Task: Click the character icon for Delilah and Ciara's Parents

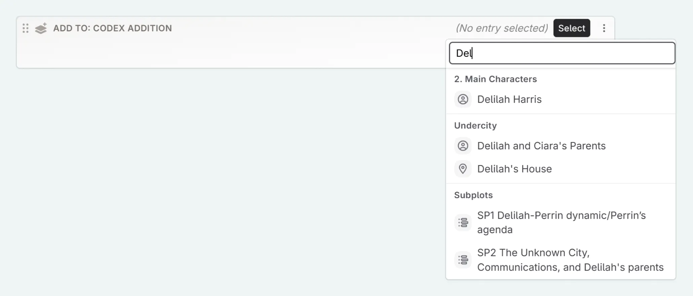Action: point(463,146)
